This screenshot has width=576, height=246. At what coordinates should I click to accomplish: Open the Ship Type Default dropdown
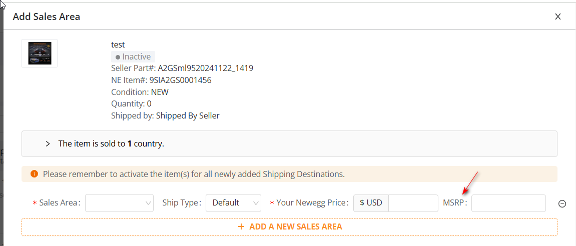click(x=233, y=203)
